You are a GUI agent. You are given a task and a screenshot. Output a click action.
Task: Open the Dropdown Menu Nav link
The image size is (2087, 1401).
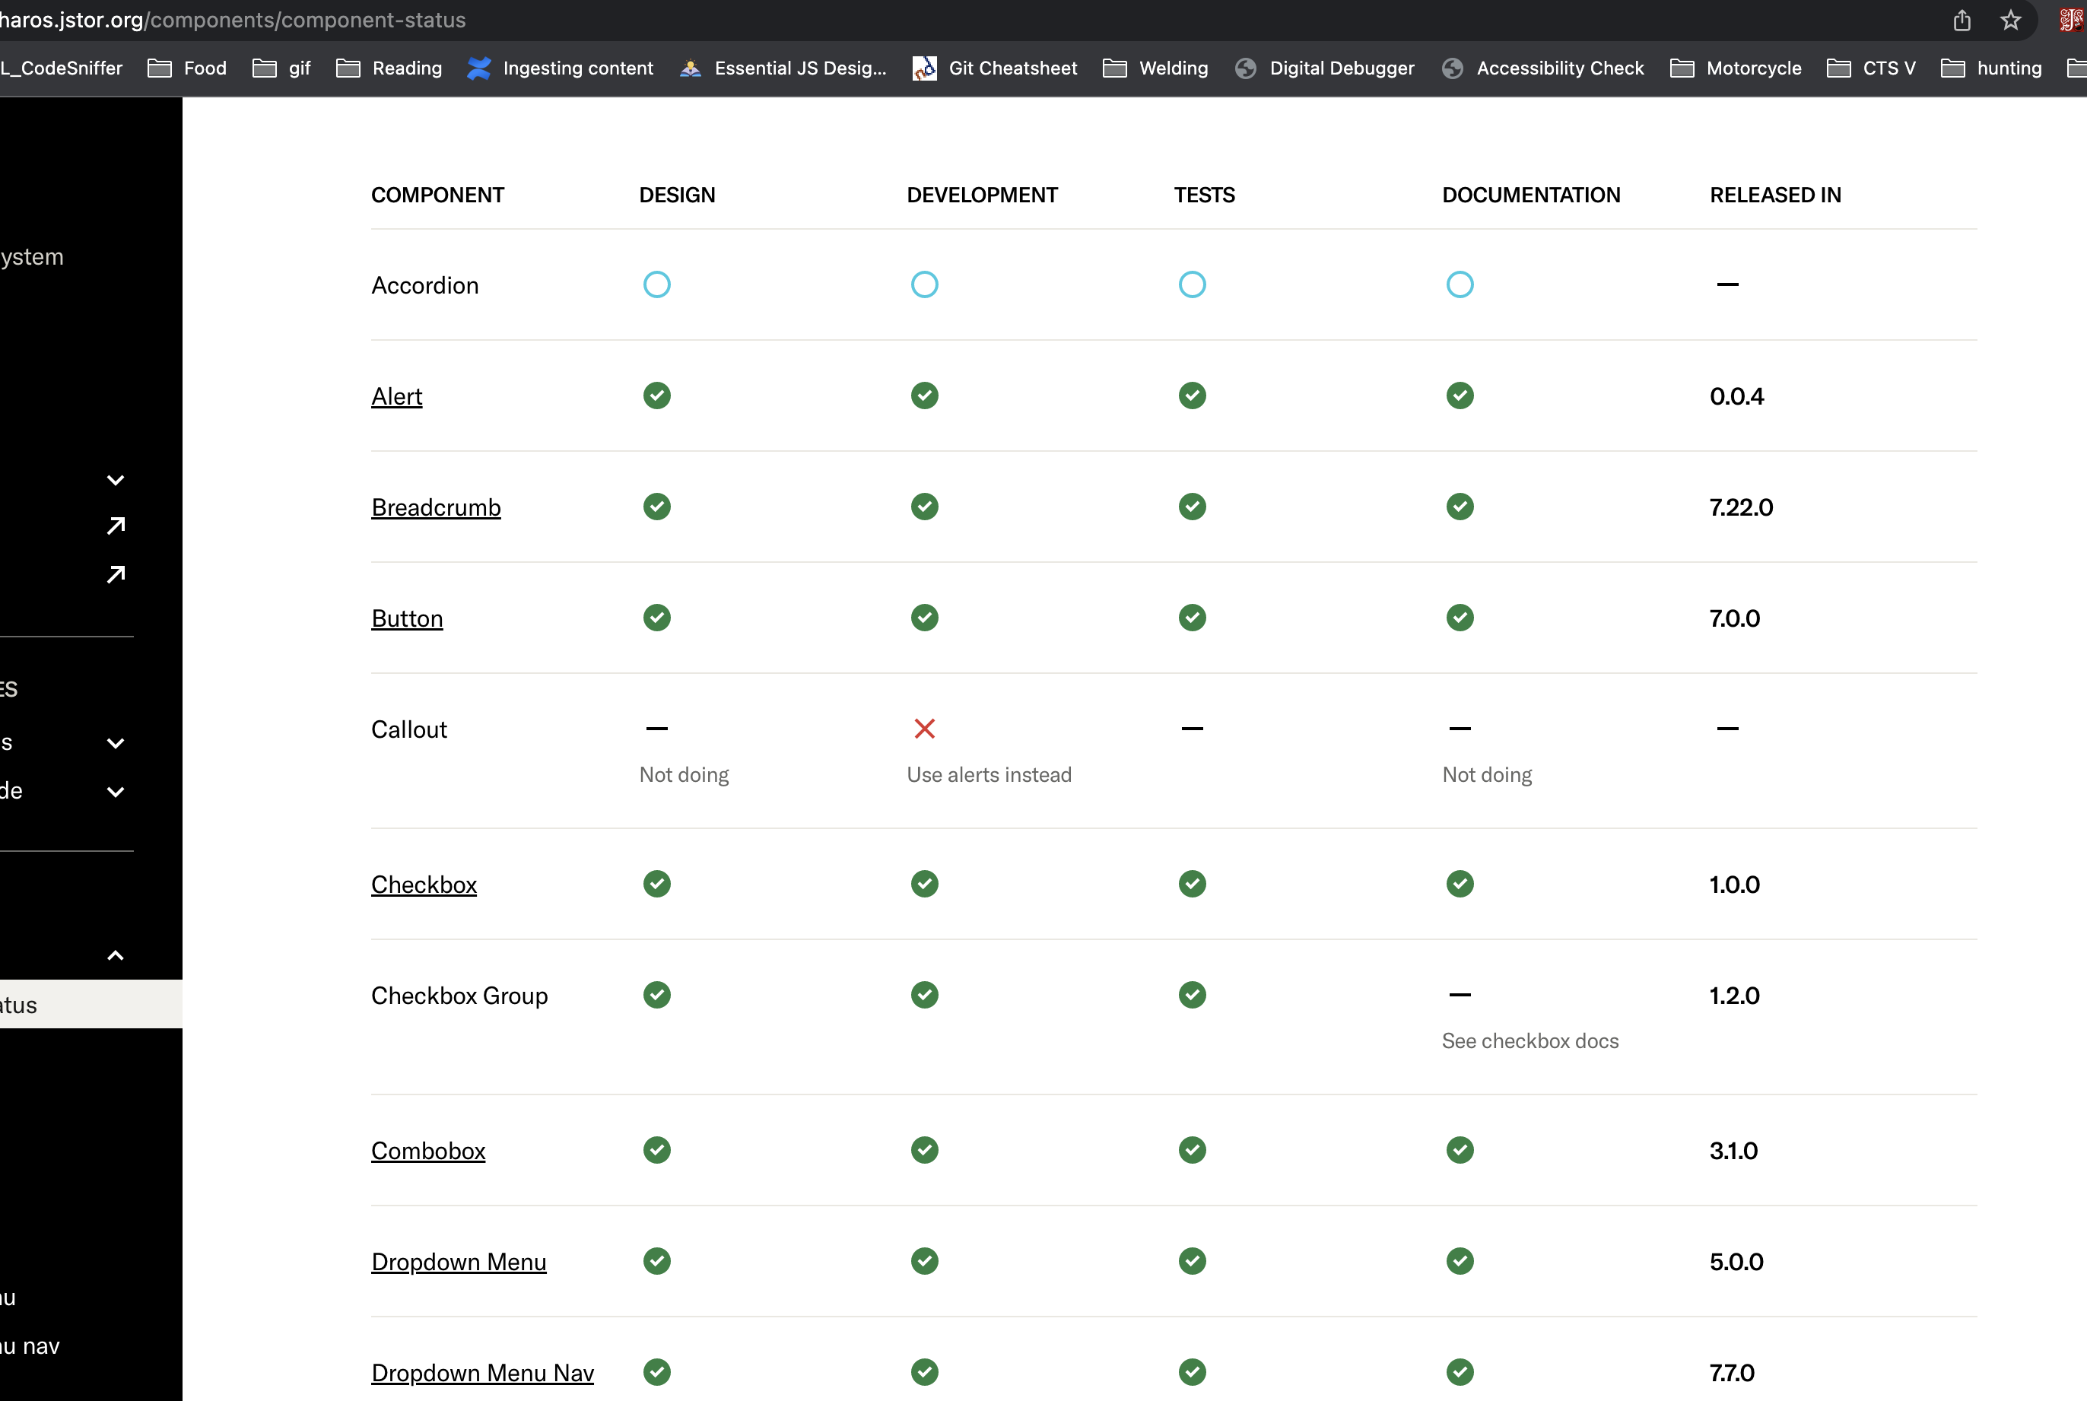482,1372
